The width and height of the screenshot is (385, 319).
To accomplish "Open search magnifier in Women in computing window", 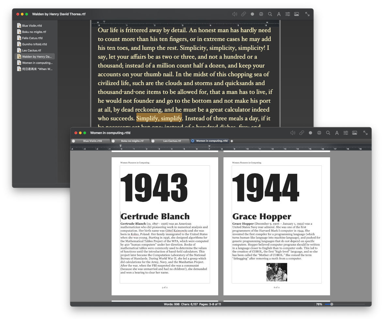I will tap(328, 133).
